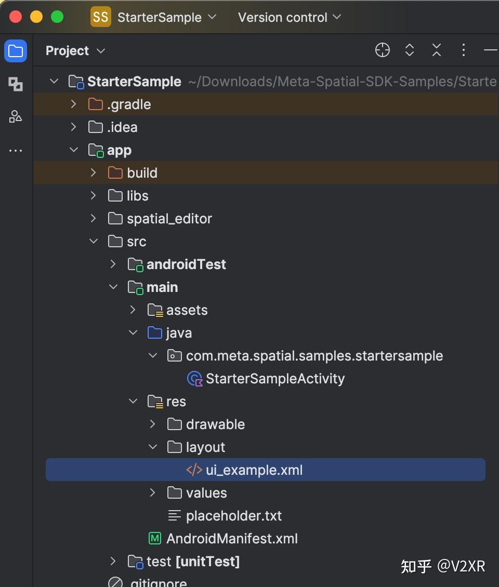This screenshot has width=499, height=587.
Task: Click Collapse All icon in Project panel
Action: coord(437,50)
